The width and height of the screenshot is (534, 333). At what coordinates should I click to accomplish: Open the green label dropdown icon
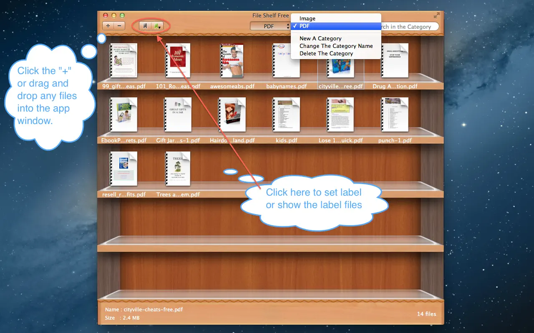157,26
